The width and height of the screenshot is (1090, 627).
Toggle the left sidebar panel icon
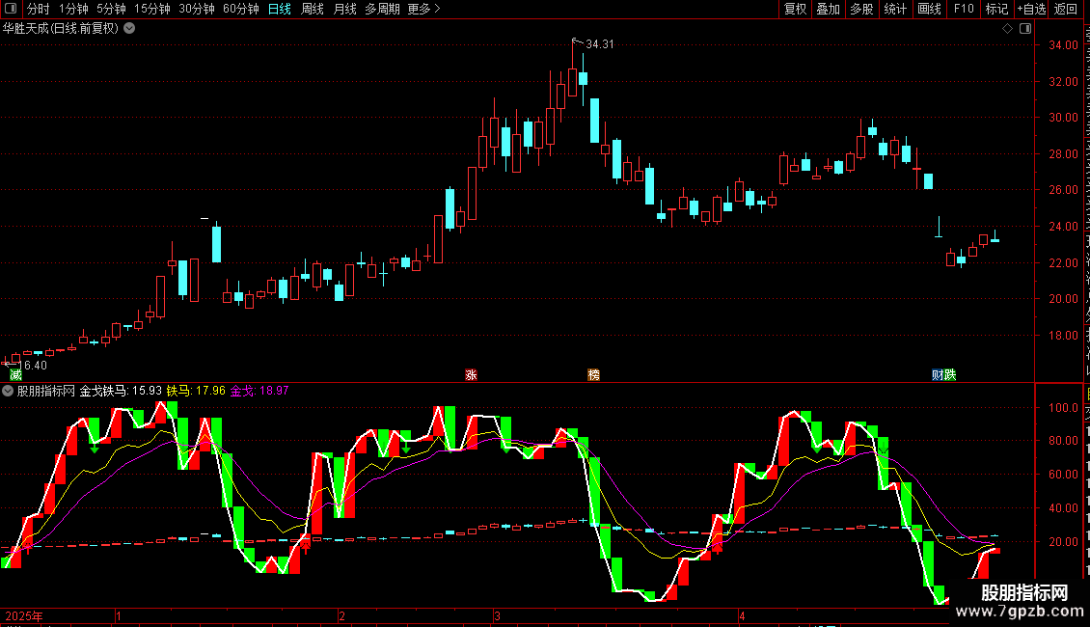(11, 9)
